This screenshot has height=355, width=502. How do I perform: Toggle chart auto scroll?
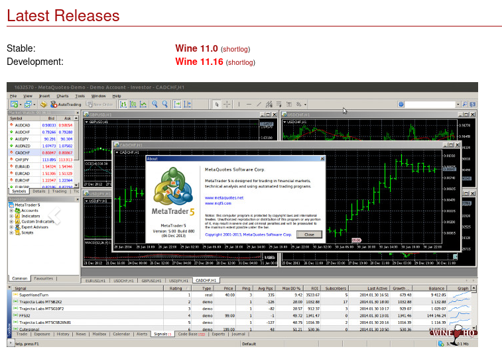(x=177, y=104)
